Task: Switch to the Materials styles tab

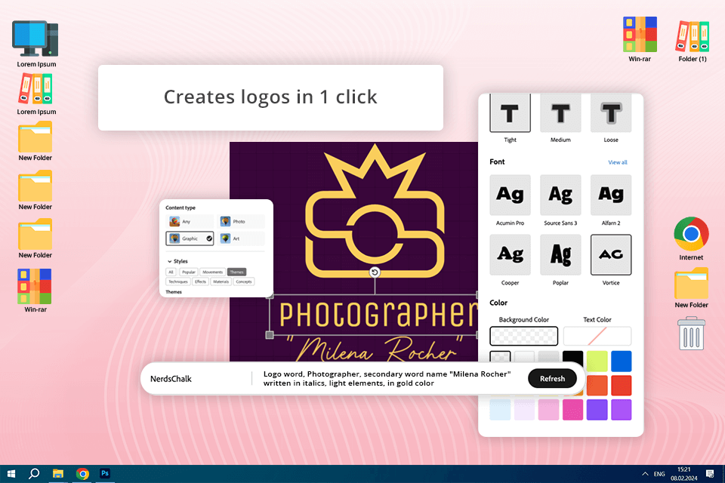Action: pos(221,281)
